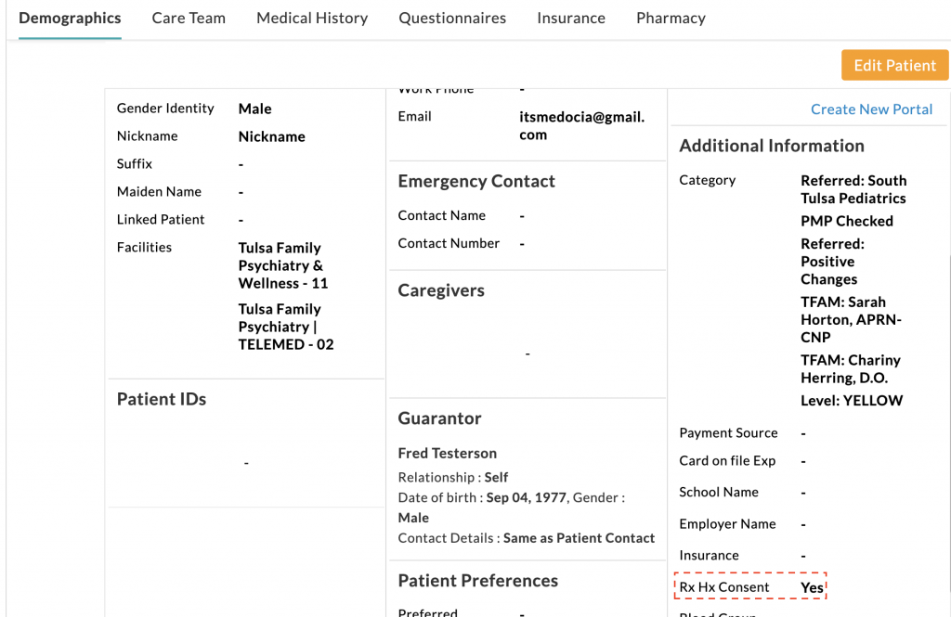Click the Patient Preferences heading
The image size is (951, 617).
pyautogui.click(x=477, y=581)
